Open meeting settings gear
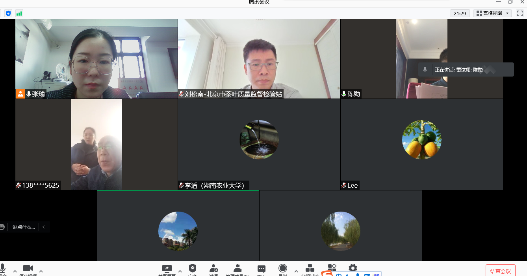This screenshot has width=527, height=276. pos(353,268)
